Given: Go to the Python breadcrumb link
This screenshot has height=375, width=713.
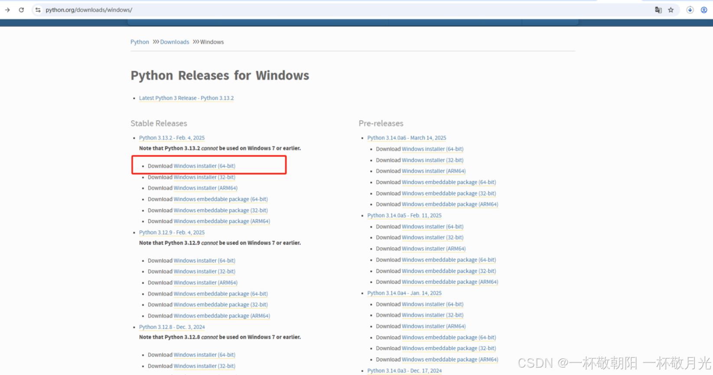Looking at the screenshot, I should 140,42.
